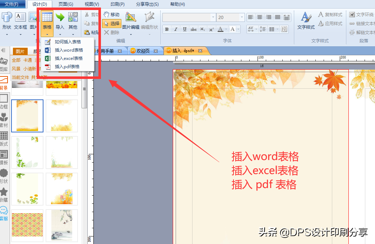Choose 如何插入表格 help entry
This screenshot has height=244, width=375.
coord(68,42)
